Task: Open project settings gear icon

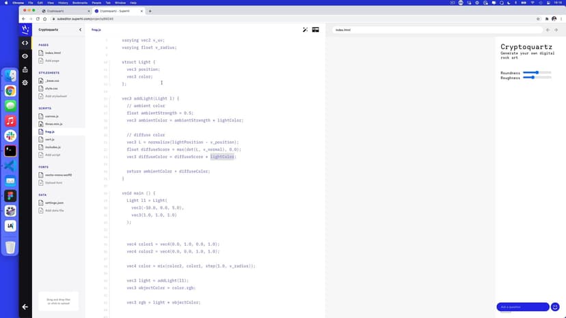Action: coord(25,83)
